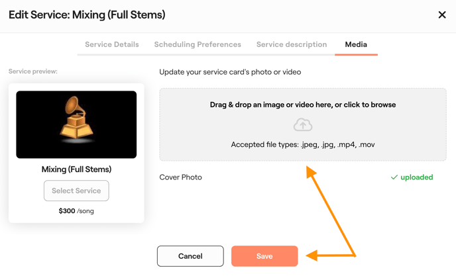
Task: Click the Mixing (Full Stems) card title
Action: (76, 169)
